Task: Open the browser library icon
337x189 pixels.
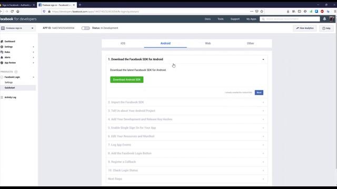Action: [x=294, y=12]
